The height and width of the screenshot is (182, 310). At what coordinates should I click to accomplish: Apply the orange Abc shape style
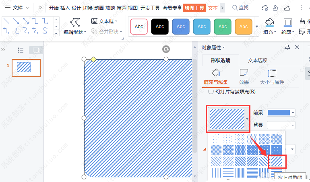(244, 27)
